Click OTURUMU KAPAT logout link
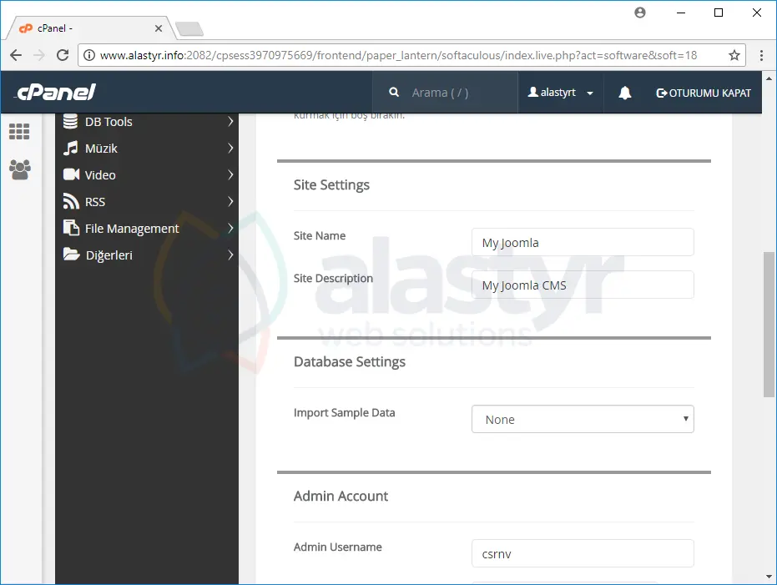The height and width of the screenshot is (585, 777). click(704, 93)
